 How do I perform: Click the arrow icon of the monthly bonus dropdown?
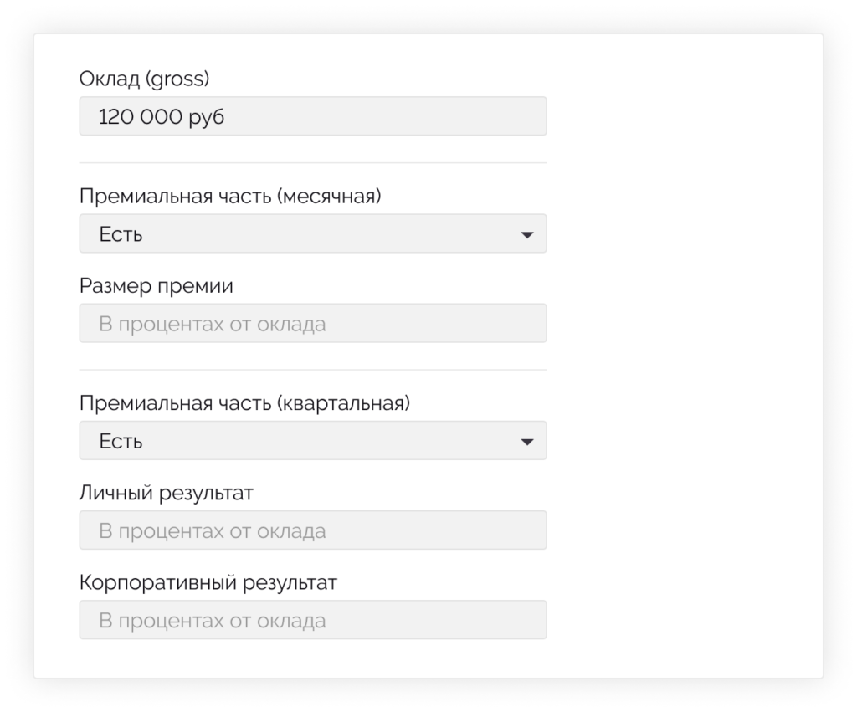(x=526, y=235)
